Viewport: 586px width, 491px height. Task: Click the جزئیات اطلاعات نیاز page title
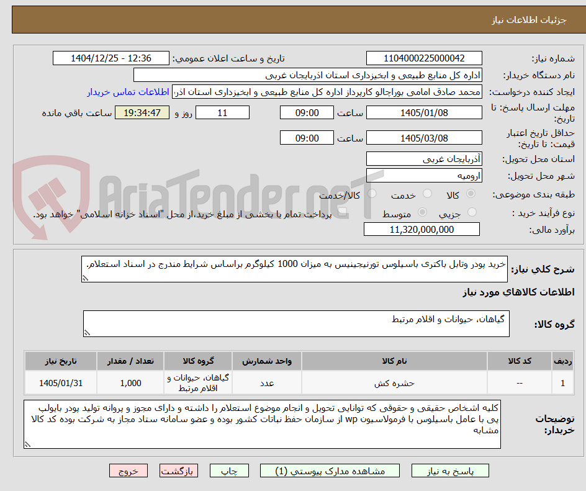coord(529,20)
